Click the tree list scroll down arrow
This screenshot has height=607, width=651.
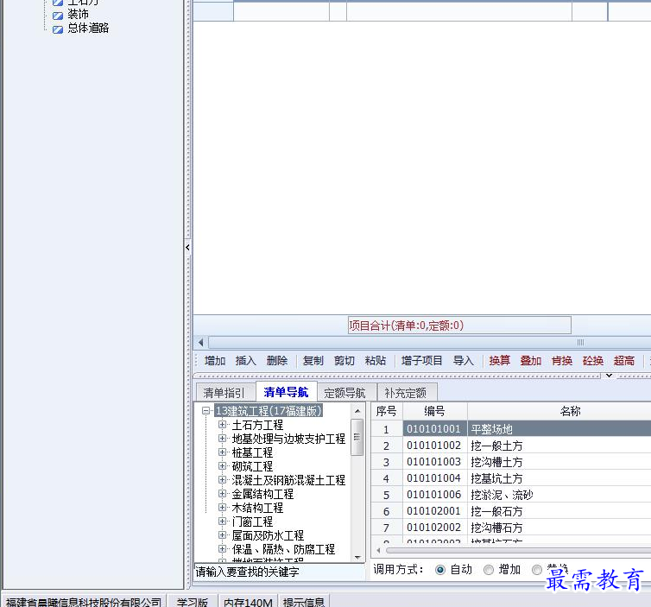pyautogui.click(x=357, y=558)
